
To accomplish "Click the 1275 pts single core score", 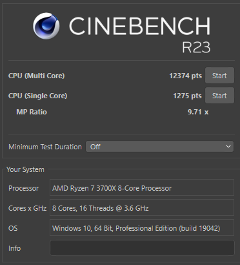I will (x=187, y=96).
